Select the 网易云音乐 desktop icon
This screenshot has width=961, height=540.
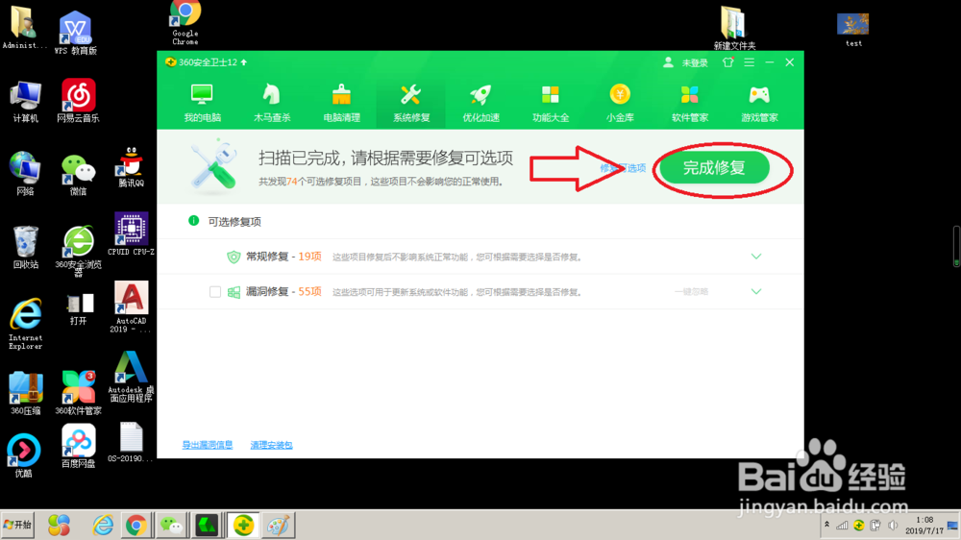click(x=78, y=101)
